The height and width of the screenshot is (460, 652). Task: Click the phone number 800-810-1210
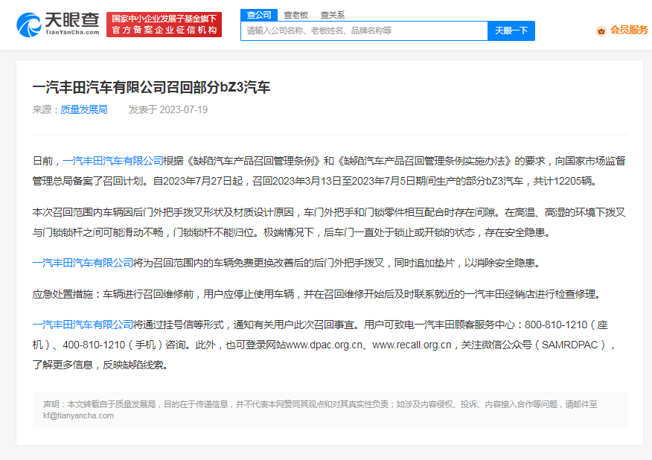tap(556, 325)
